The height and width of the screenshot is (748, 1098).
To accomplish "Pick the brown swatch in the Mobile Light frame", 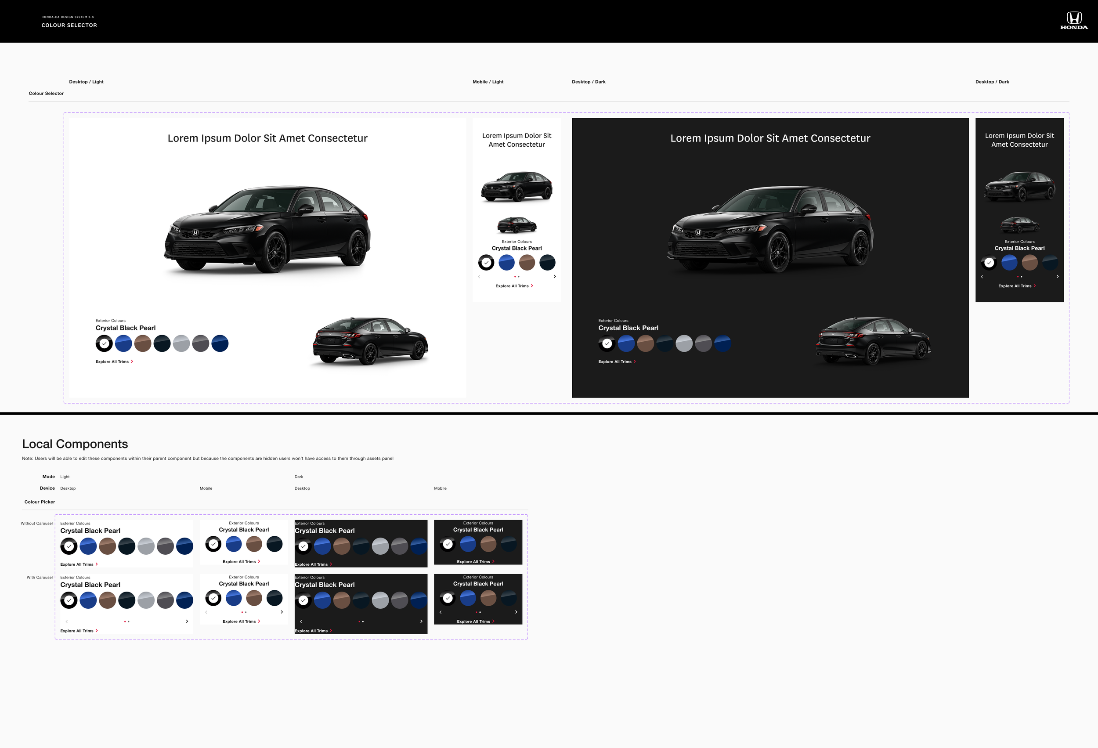I will pyautogui.click(x=527, y=262).
